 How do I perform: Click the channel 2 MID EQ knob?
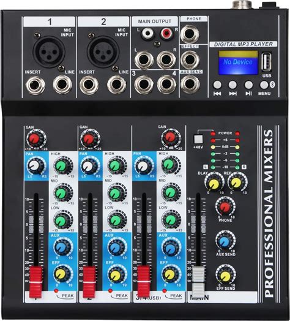pyautogui.click(x=116, y=193)
